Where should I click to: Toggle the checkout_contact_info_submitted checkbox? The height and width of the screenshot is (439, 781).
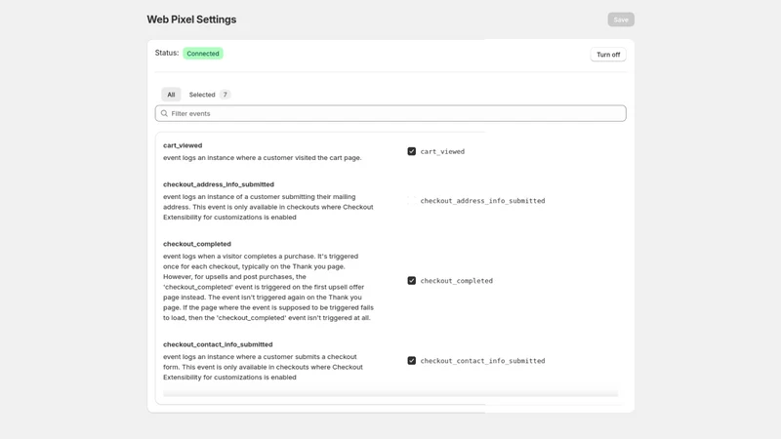click(411, 360)
